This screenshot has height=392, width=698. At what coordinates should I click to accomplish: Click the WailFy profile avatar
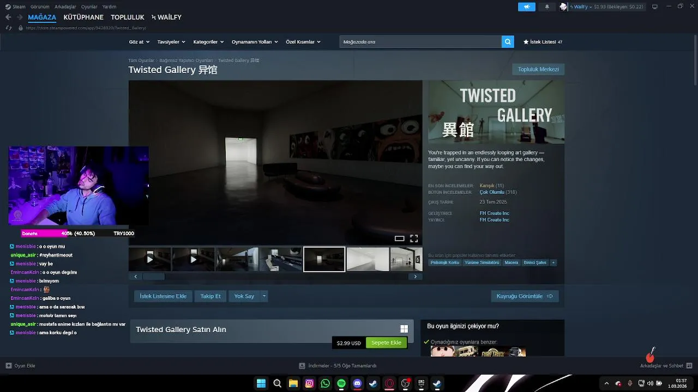[563, 7]
